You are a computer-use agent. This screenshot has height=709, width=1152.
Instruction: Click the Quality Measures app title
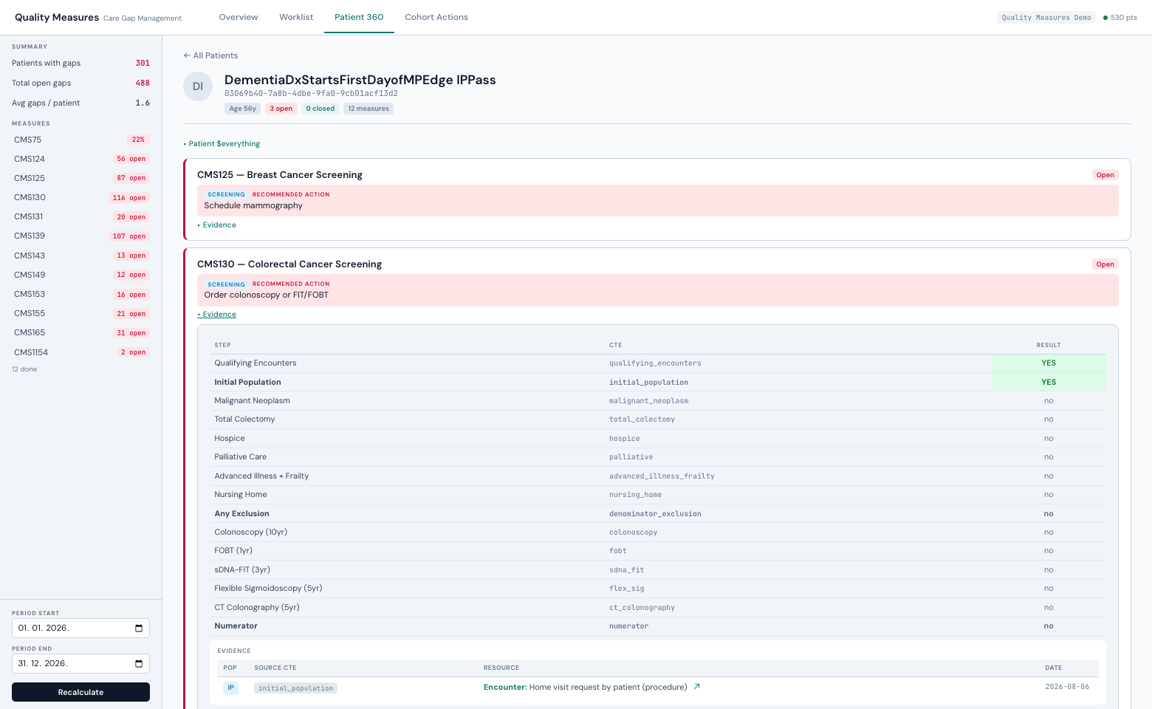pyautogui.click(x=57, y=17)
